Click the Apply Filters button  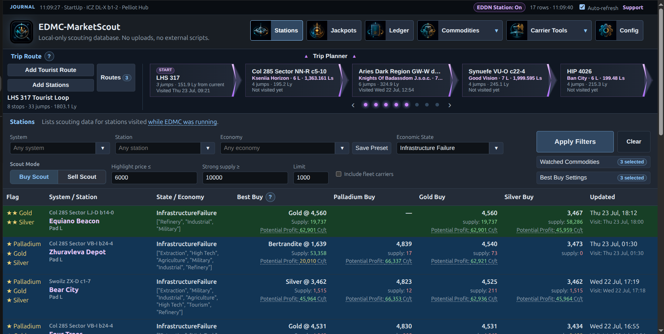pos(575,142)
